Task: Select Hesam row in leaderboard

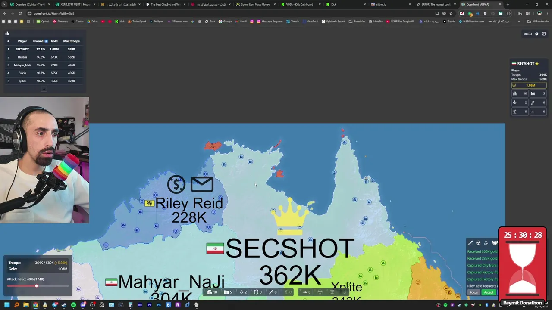Action: click(44, 57)
